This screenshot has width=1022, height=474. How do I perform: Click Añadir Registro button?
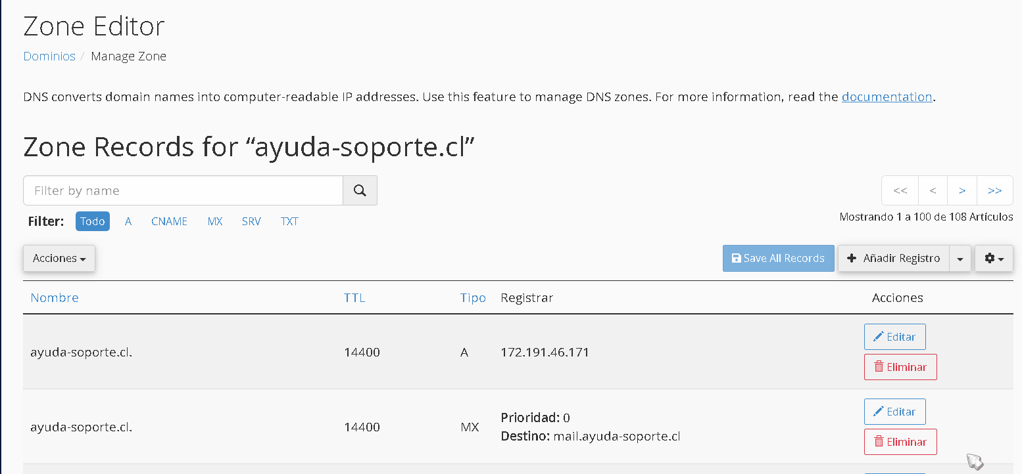point(894,258)
